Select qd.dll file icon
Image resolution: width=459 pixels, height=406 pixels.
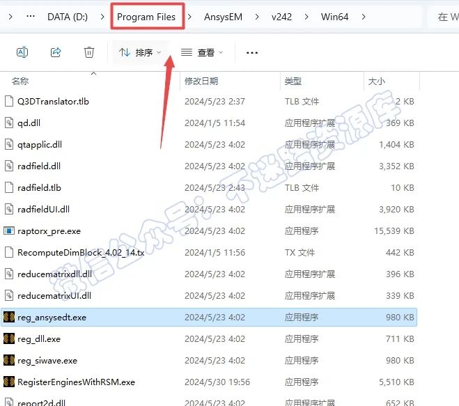(9, 123)
